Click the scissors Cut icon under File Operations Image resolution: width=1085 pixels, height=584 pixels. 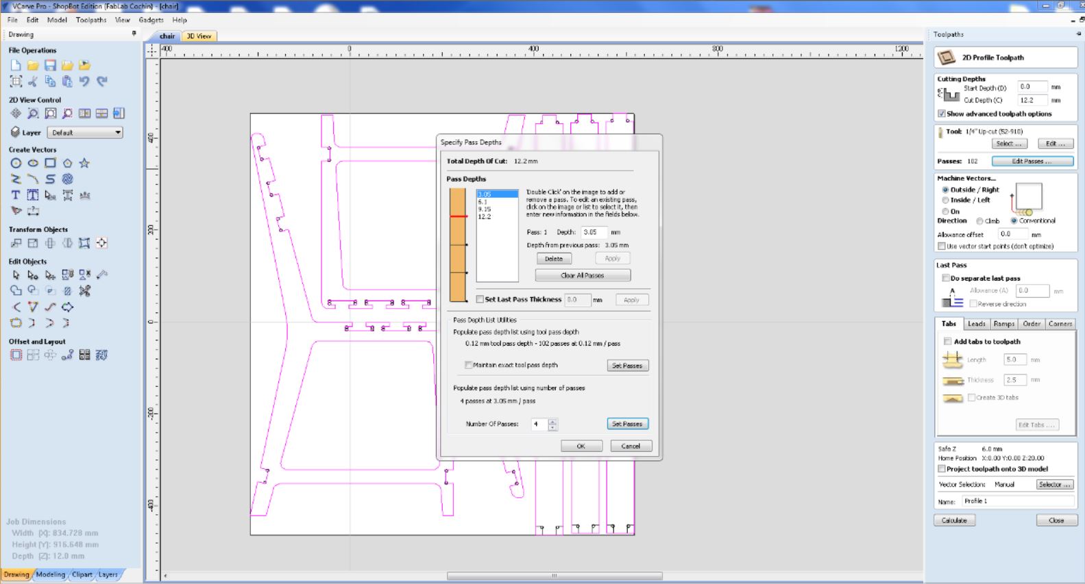click(33, 81)
